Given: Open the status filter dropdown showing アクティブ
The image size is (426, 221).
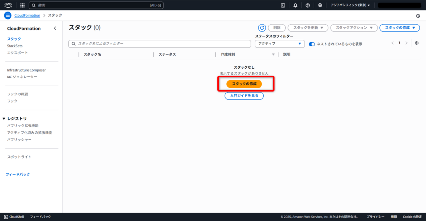Looking at the screenshot, I should [280, 44].
